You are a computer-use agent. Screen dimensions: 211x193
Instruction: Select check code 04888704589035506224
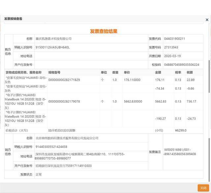tap(182, 65)
